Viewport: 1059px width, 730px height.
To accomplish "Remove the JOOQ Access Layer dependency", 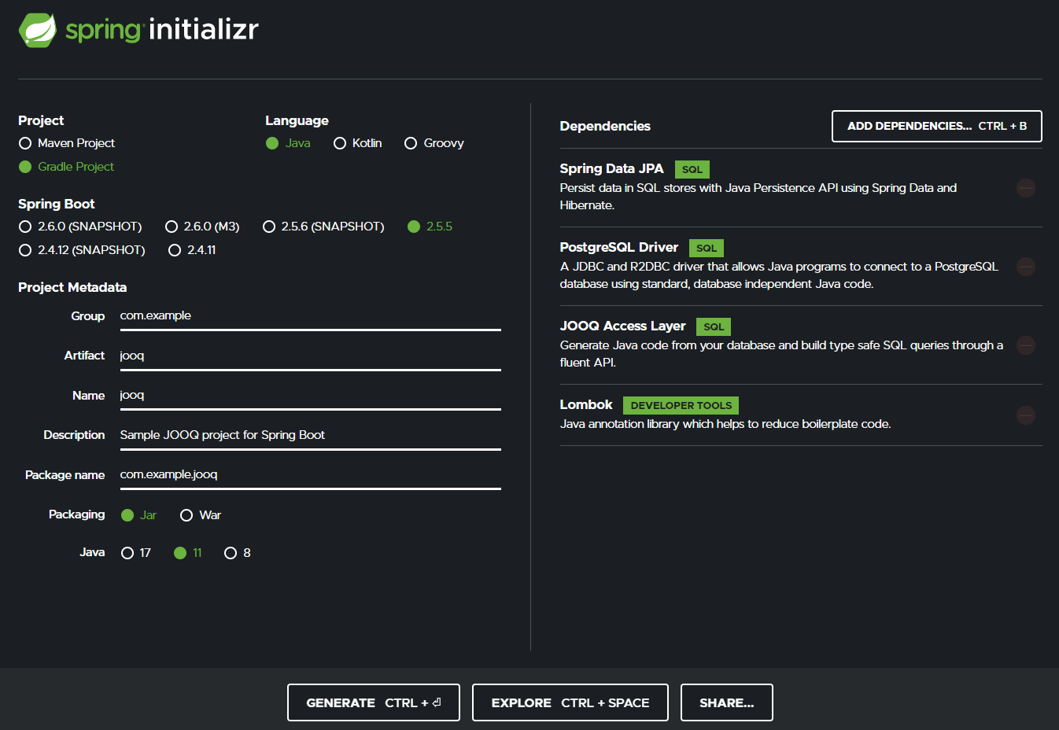I will pos(1025,345).
